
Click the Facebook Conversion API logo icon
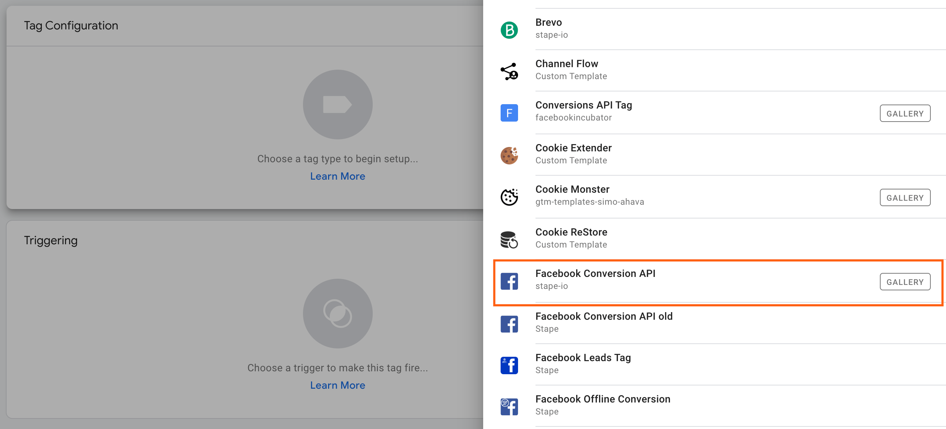509,281
